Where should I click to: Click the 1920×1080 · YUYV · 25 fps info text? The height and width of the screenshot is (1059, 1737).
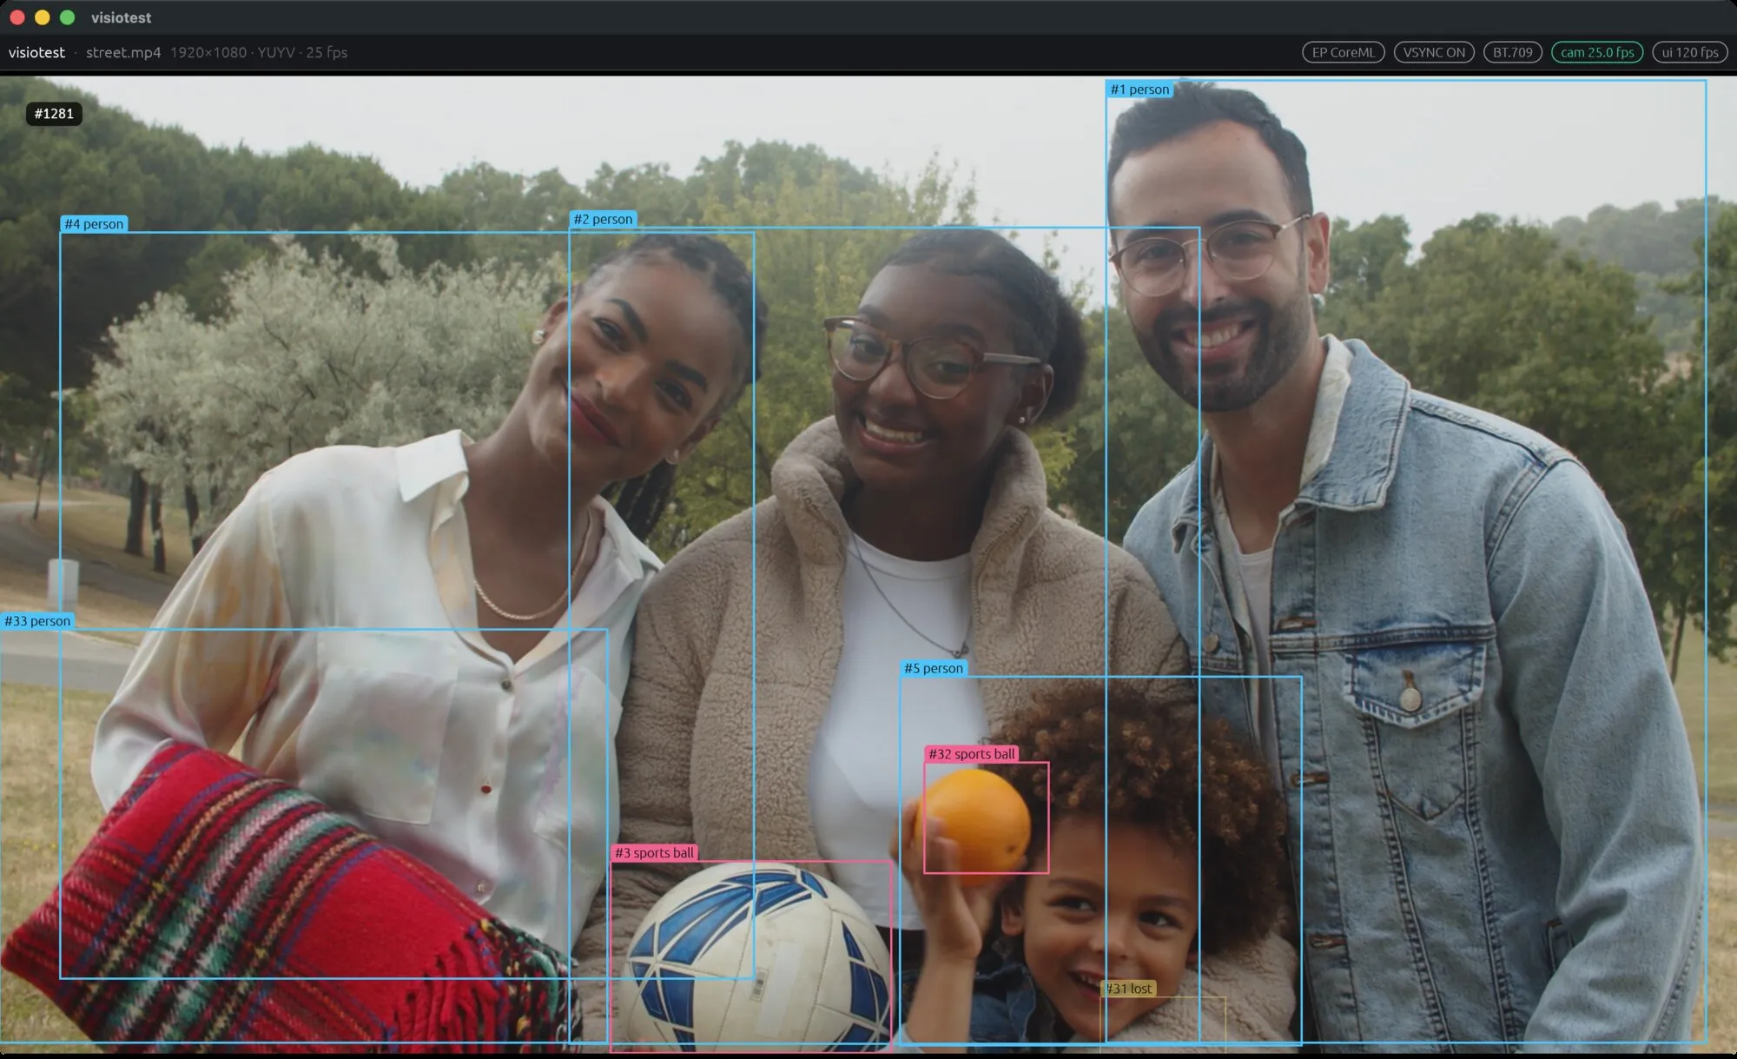[259, 52]
